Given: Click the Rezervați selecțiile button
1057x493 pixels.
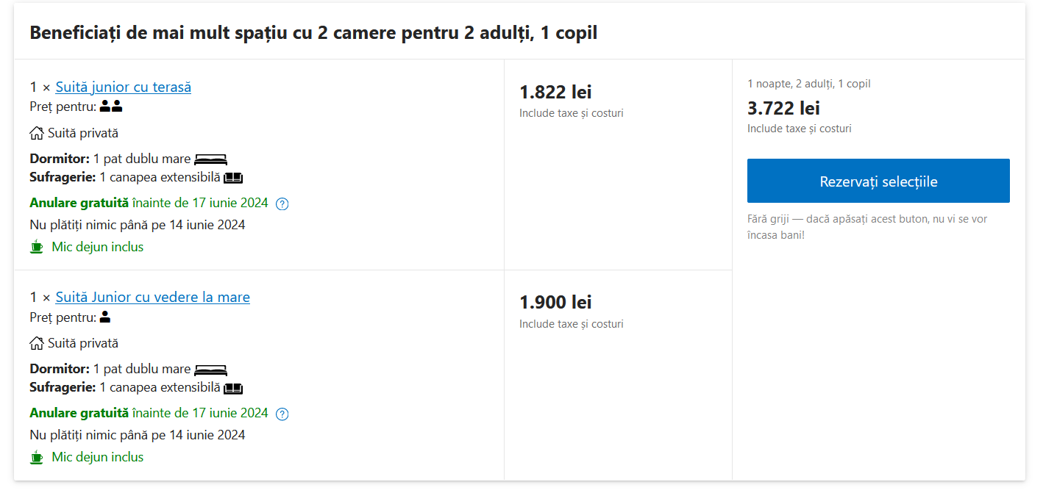Looking at the screenshot, I should pyautogui.click(x=878, y=181).
